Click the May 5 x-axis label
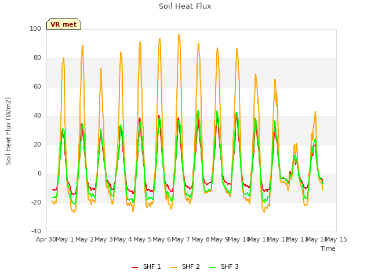Viewport: 371px width, 278px height. [143, 239]
